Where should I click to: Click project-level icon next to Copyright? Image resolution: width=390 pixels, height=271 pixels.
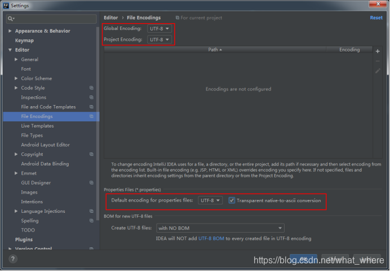pos(91,154)
